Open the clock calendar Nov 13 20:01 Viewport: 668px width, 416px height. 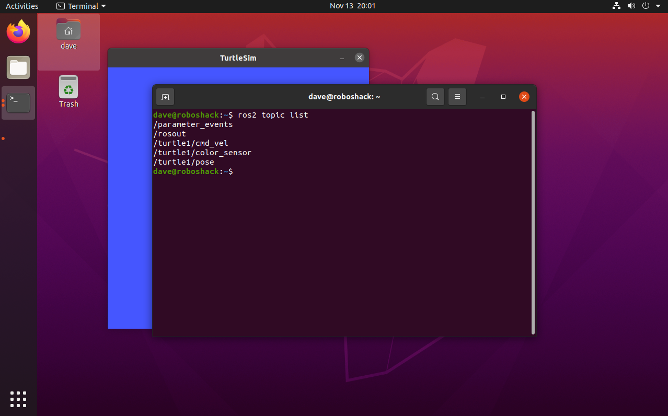(x=352, y=6)
